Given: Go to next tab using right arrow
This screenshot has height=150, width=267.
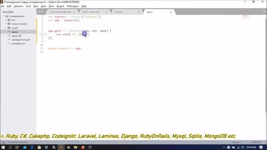Looking at the screenshot, I should [42, 12].
